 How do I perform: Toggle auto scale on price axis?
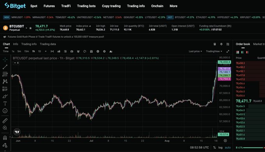point(228,147)
